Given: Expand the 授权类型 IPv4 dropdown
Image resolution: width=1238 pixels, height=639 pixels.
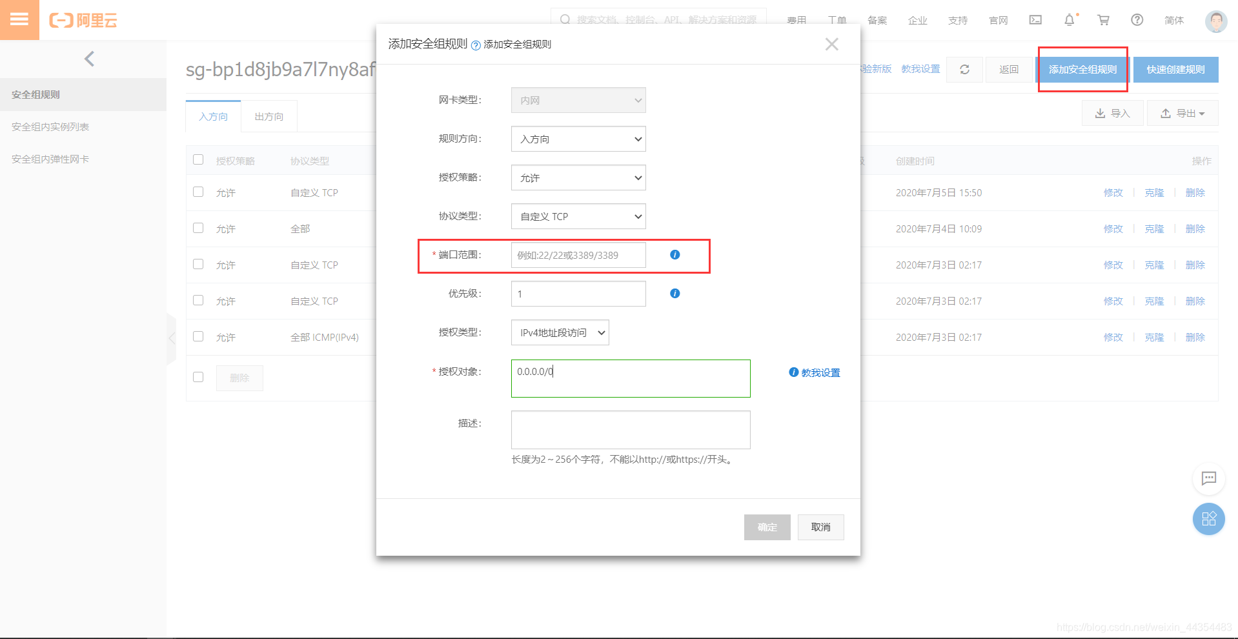Looking at the screenshot, I should [559, 332].
